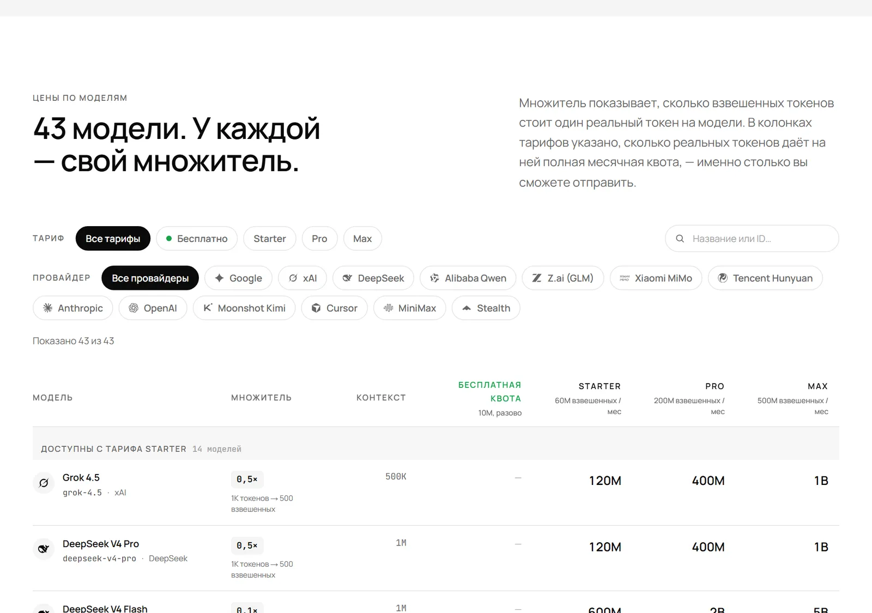Click the Cursor cube icon
872x613 pixels.
pyautogui.click(x=316, y=308)
